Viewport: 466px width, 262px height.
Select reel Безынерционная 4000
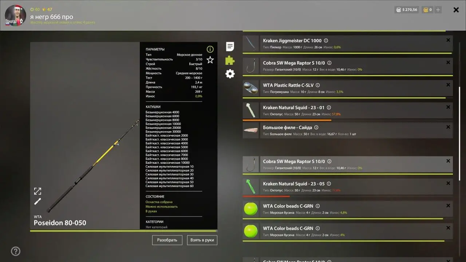(x=162, y=112)
